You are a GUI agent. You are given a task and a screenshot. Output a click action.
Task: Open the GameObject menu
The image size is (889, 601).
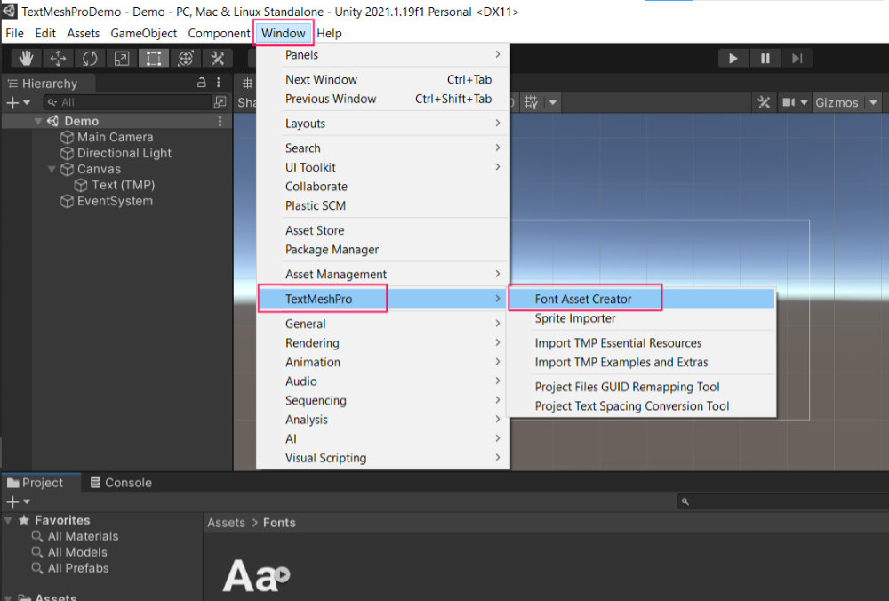pyautogui.click(x=143, y=34)
